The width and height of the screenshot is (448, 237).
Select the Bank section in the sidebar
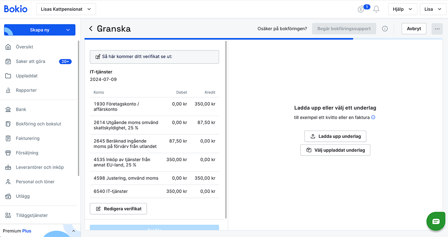[23, 109]
